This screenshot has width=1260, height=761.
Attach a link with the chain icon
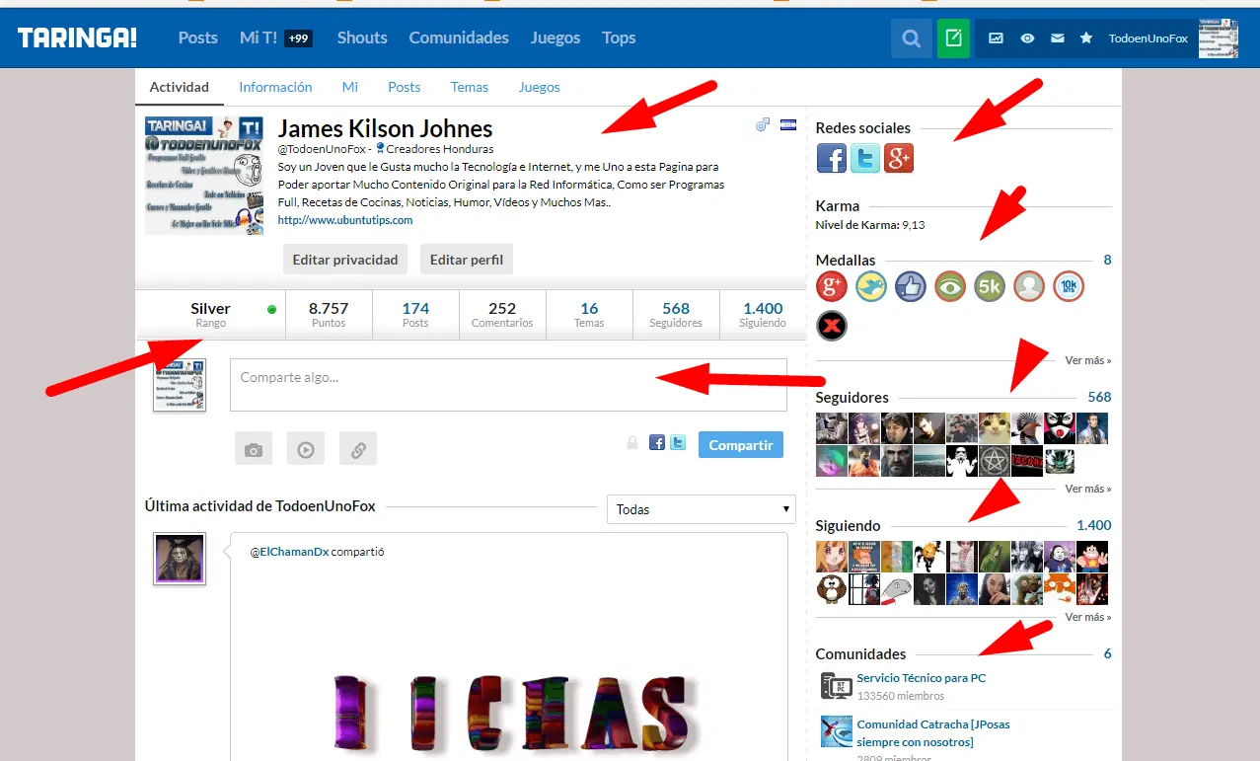pyautogui.click(x=358, y=448)
